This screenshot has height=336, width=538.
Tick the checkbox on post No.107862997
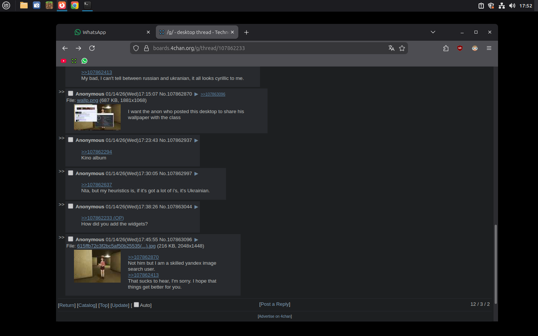71,173
